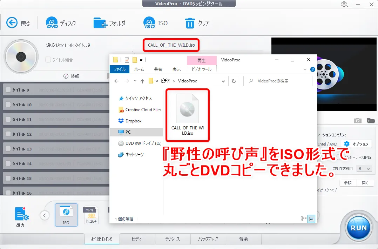Open Explorer help question mark icon
The image size is (378, 249).
pos(313,69)
